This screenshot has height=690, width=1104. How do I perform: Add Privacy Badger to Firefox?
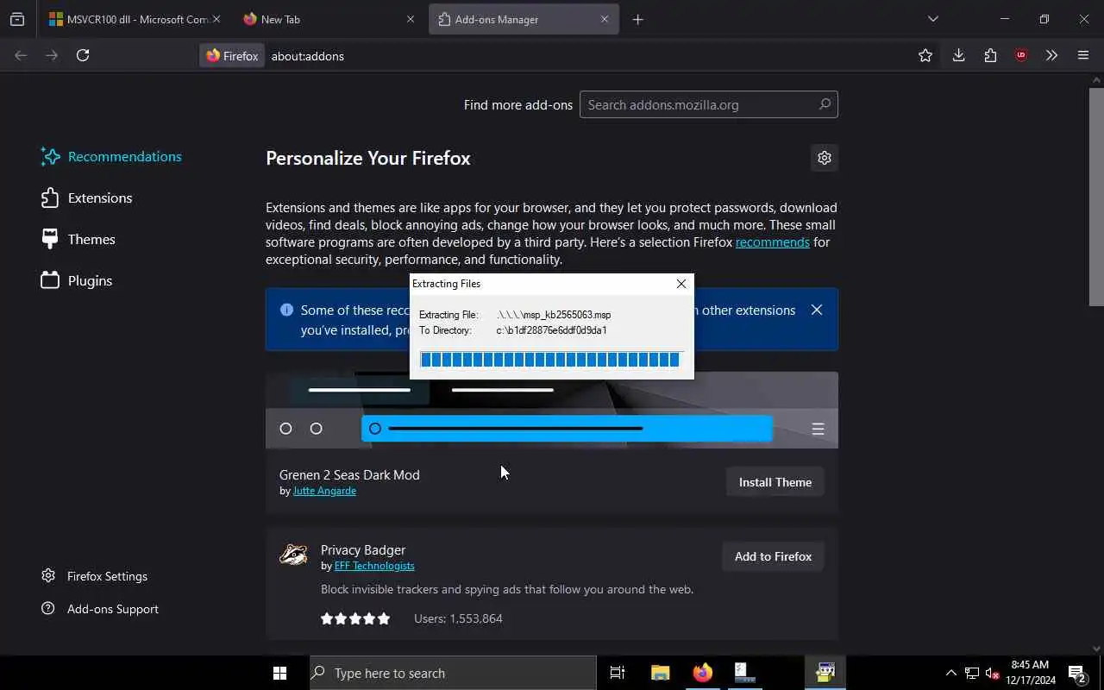(773, 556)
